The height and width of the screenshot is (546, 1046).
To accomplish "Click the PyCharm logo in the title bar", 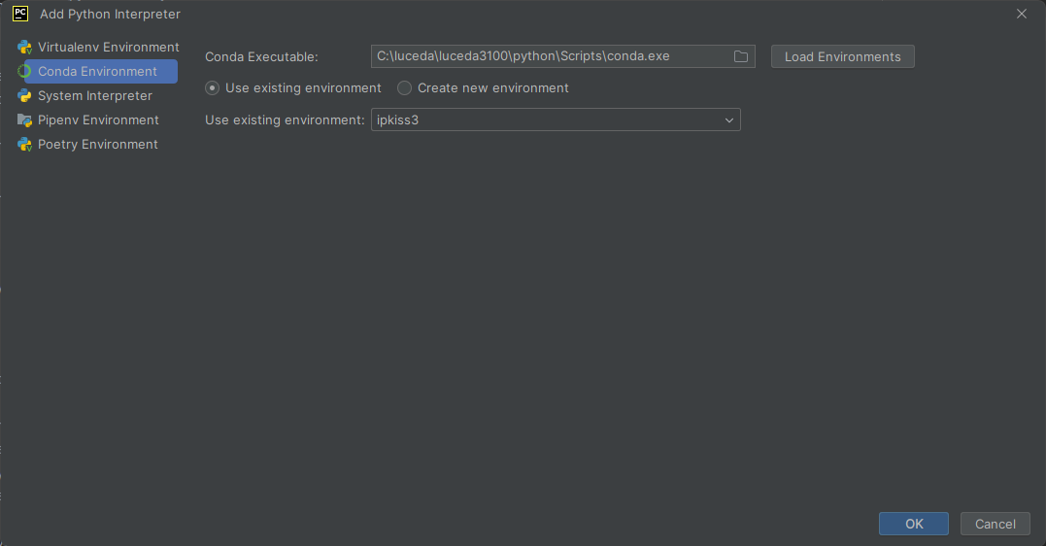I will 19,14.
